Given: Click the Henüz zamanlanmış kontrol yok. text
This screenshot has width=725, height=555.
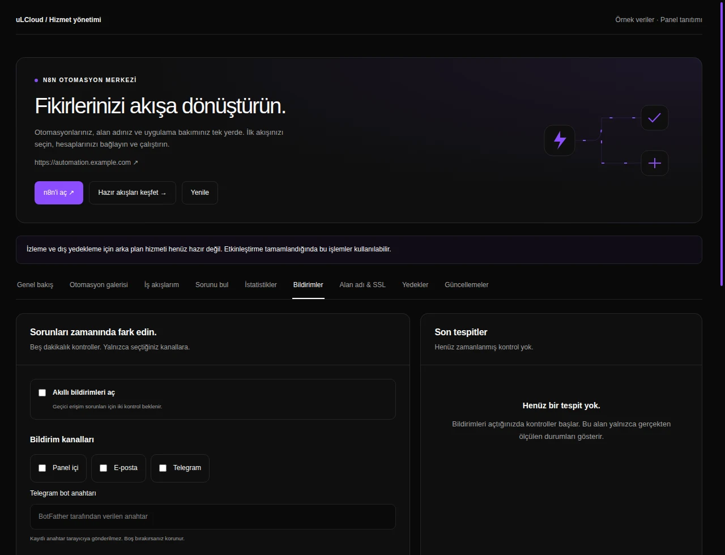Looking at the screenshot, I should [x=484, y=347].
